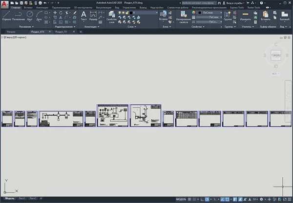Image resolution: width=293 pixels, height=203 pixels.
Task: Click the Erase tool in Редактирование
Action: click(75, 13)
